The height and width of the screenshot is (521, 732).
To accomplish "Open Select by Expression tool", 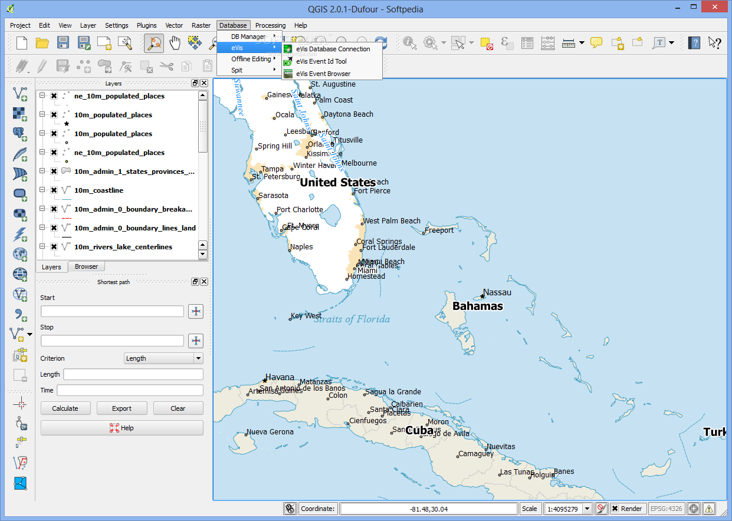I will coord(507,42).
